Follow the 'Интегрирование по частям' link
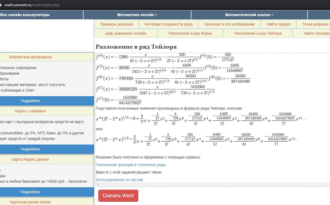The image size is (330, 205). (x=119, y=180)
